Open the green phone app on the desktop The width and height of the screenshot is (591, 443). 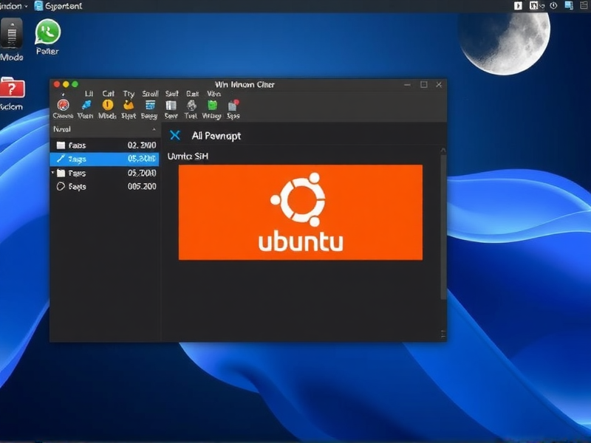point(48,32)
